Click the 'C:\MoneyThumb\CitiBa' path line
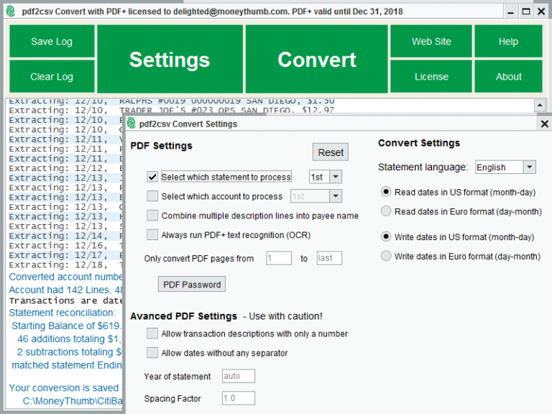 [x=73, y=401]
